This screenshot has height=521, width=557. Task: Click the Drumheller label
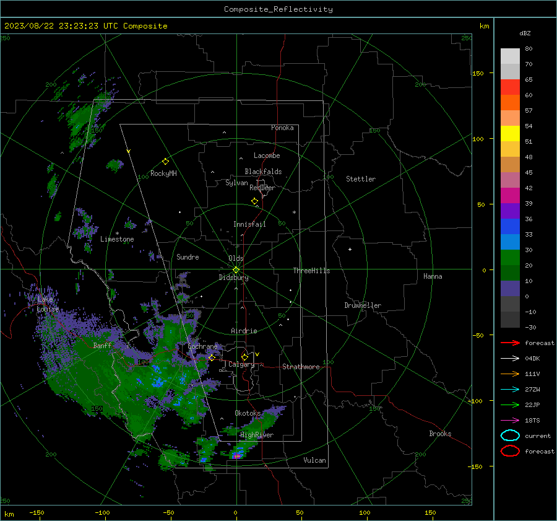(363, 305)
